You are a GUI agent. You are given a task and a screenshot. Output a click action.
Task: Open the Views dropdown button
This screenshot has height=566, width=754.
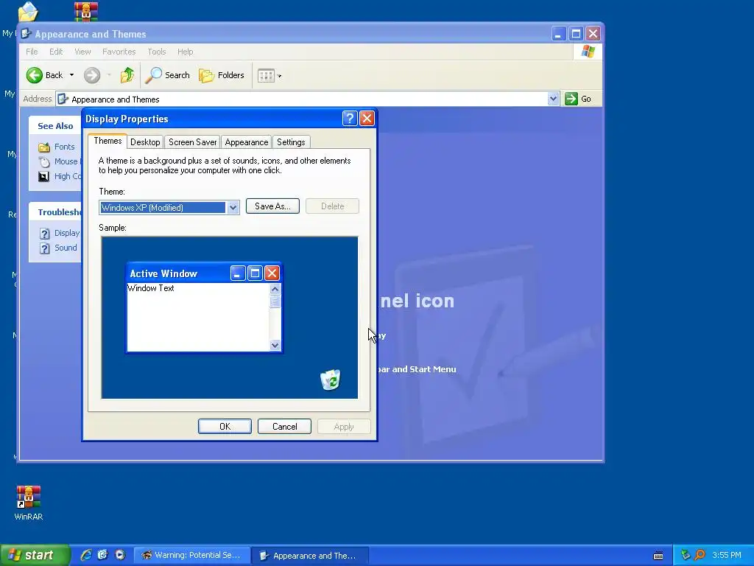click(269, 76)
